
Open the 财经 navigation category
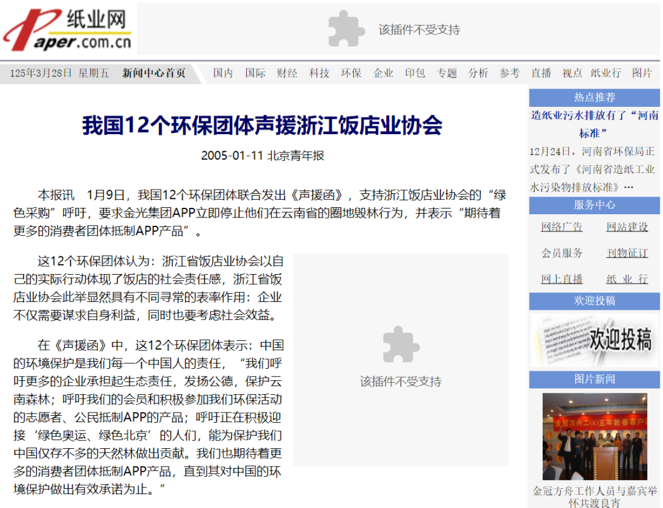[287, 73]
